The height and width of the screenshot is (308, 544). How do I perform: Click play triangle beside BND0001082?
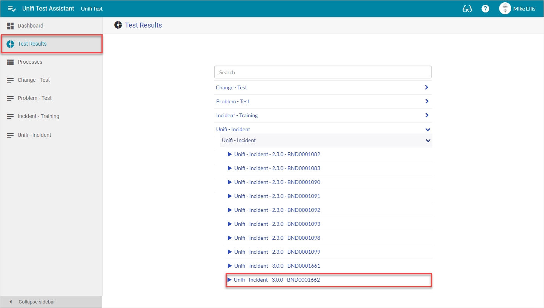230,154
